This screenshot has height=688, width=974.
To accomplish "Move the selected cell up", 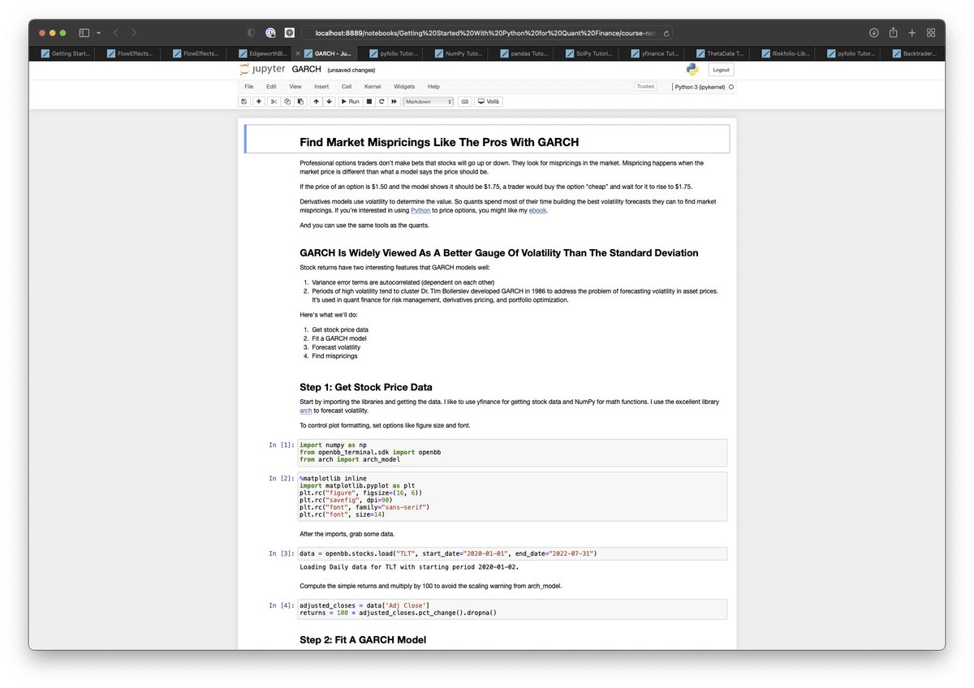I will click(x=316, y=101).
